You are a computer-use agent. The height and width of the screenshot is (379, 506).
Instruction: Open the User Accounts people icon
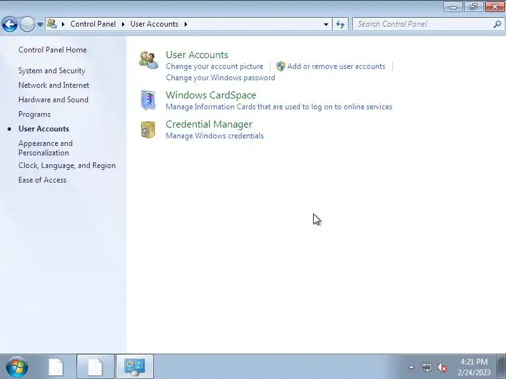pyautogui.click(x=149, y=60)
